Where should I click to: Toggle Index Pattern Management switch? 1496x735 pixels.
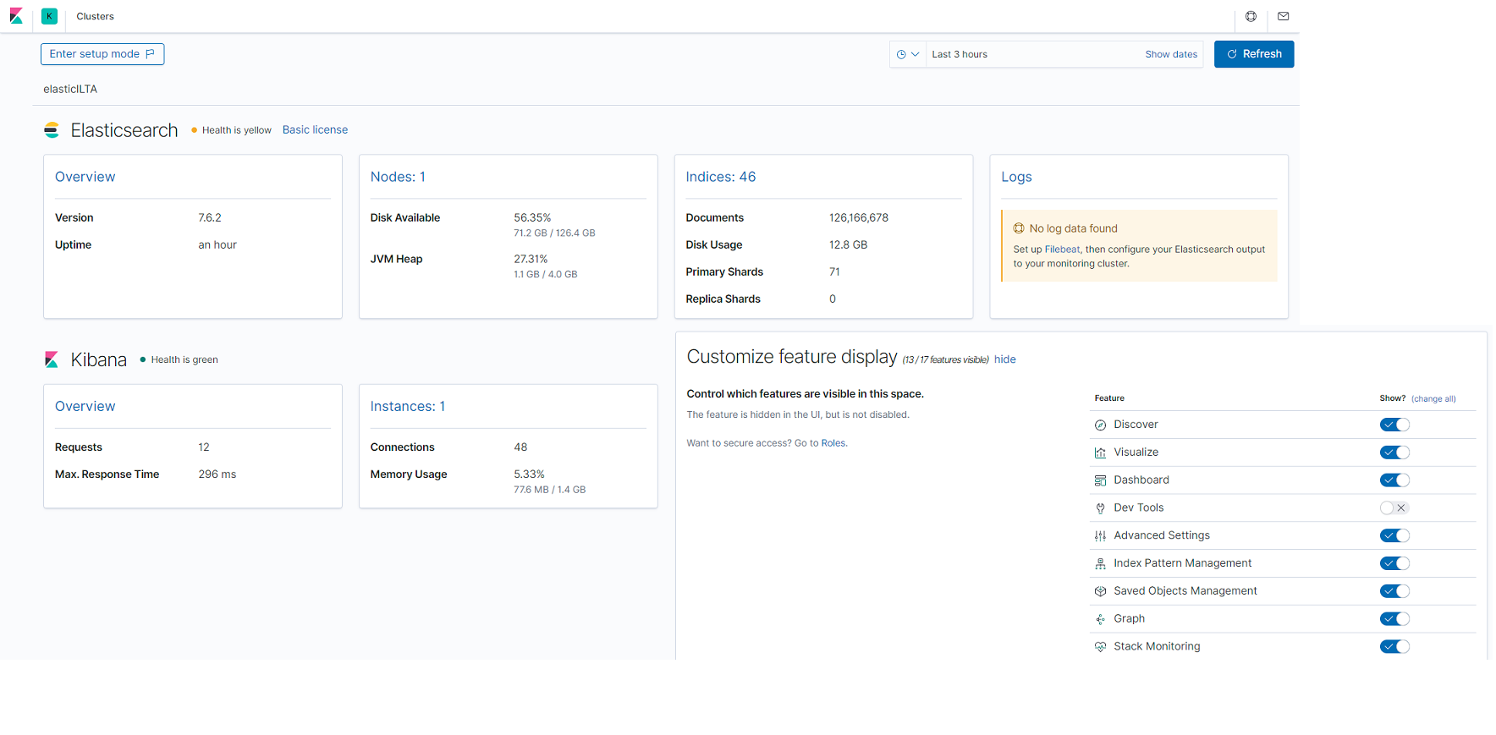pyautogui.click(x=1394, y=563)
